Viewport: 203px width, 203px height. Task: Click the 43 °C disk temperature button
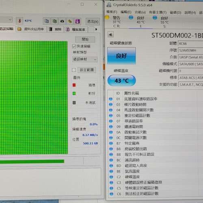(121, 80)
